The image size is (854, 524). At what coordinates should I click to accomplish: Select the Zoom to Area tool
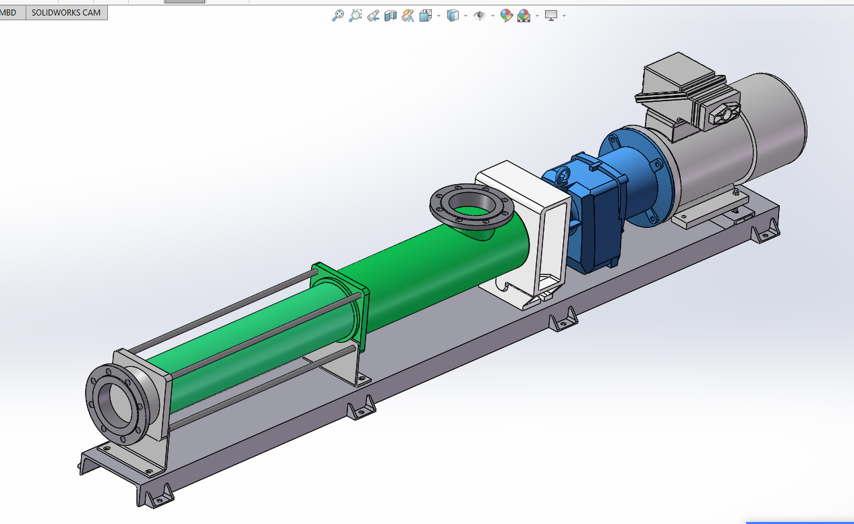point(355,16)
